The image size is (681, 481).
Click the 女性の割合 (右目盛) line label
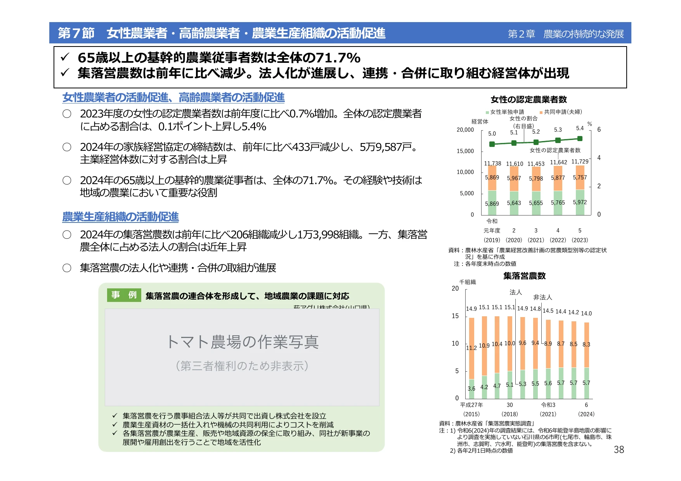pyautogui.click(x=523, y=122)
